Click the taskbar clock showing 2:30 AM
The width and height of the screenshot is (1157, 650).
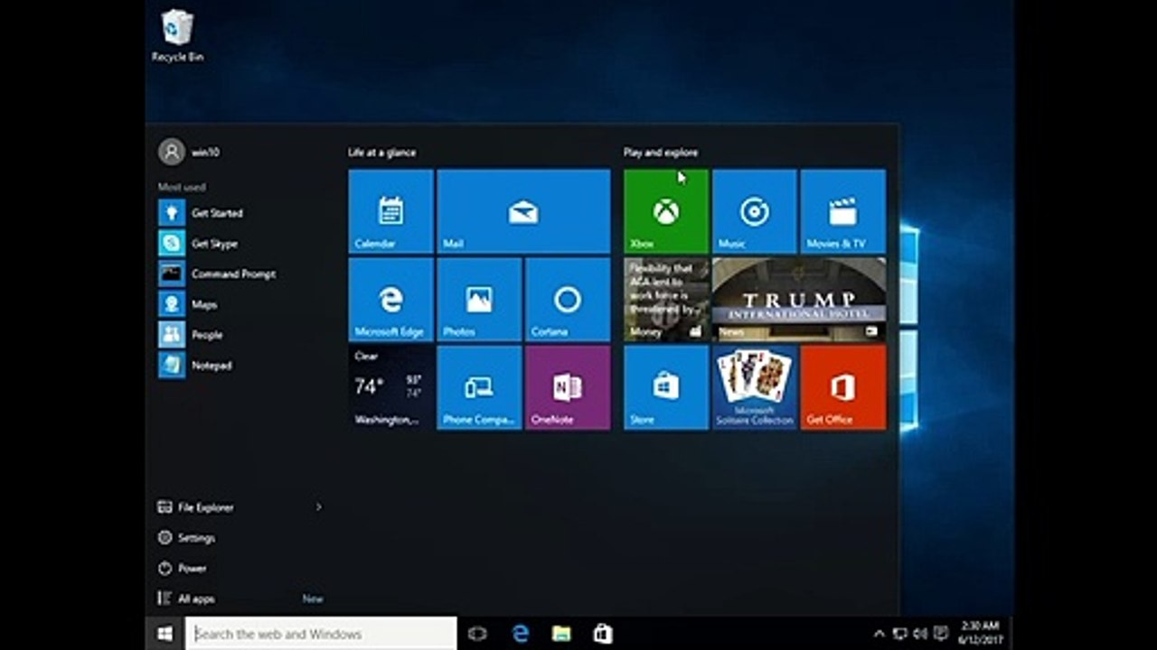[x=981, y=633]
